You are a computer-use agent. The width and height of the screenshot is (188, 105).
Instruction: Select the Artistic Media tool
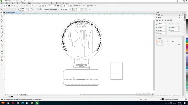point(2,29)
